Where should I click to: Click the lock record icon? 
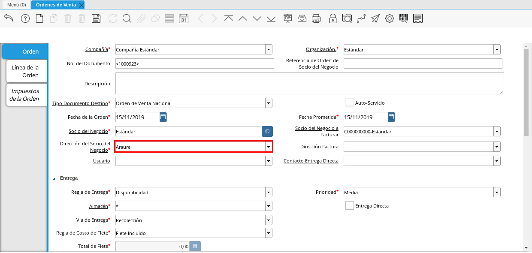click(x=332, y=18)
